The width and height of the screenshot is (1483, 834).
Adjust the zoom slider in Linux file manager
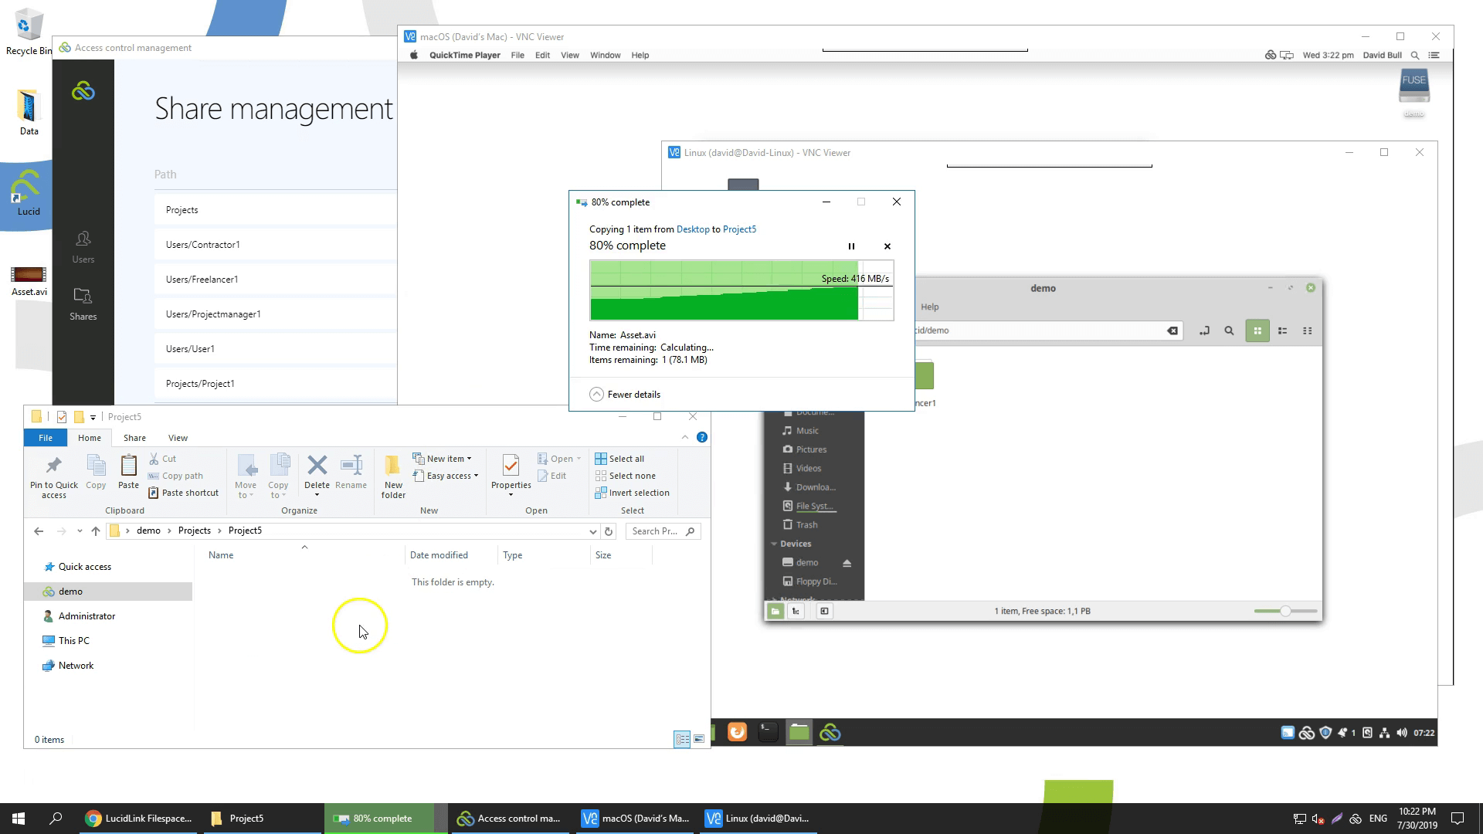click(1285, 611)
